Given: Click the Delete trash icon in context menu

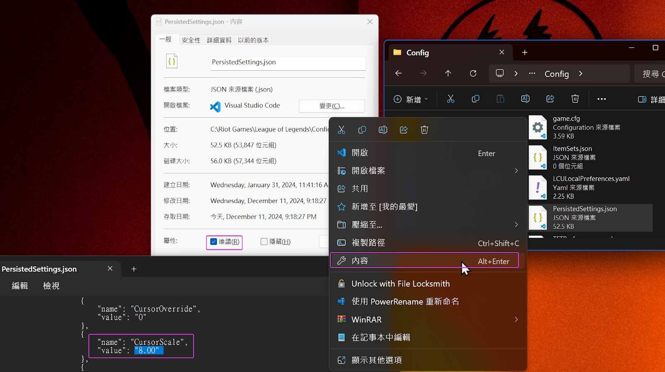Looking at the screenshot, I should [424, 130].
